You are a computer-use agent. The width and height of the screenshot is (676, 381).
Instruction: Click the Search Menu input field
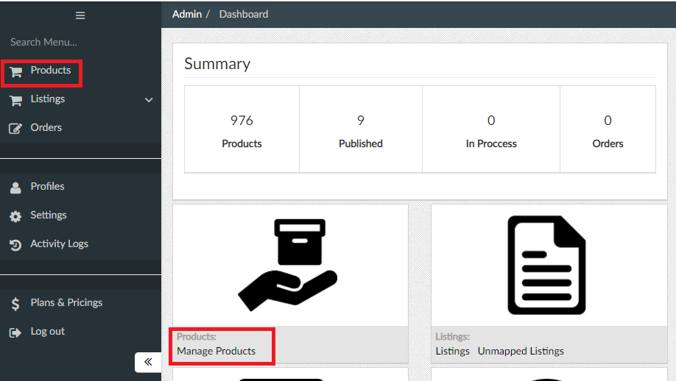(x=80, y=42)
